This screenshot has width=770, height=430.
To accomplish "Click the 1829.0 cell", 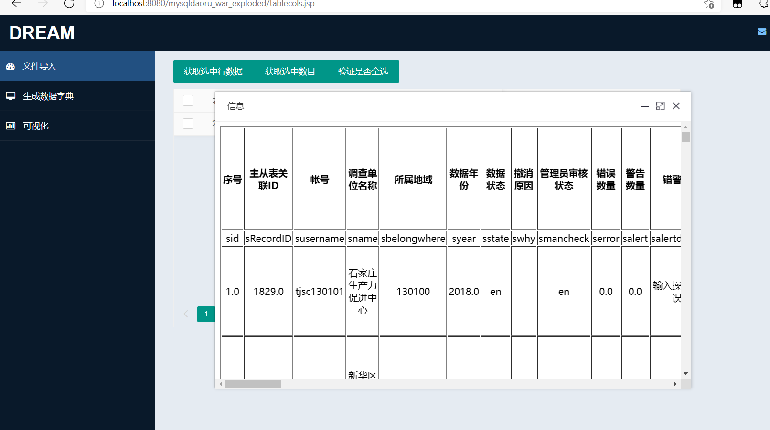I will coord(268,291).
